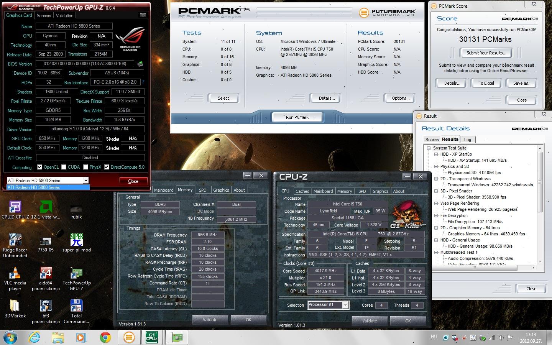Viewport: 552px width, 345px height.
Task: Open the TechPowerUp GPU-Z desktop icon
Action: click(x=76, y=279)
